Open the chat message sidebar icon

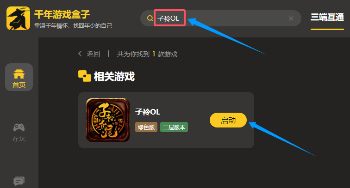[19, 181]
